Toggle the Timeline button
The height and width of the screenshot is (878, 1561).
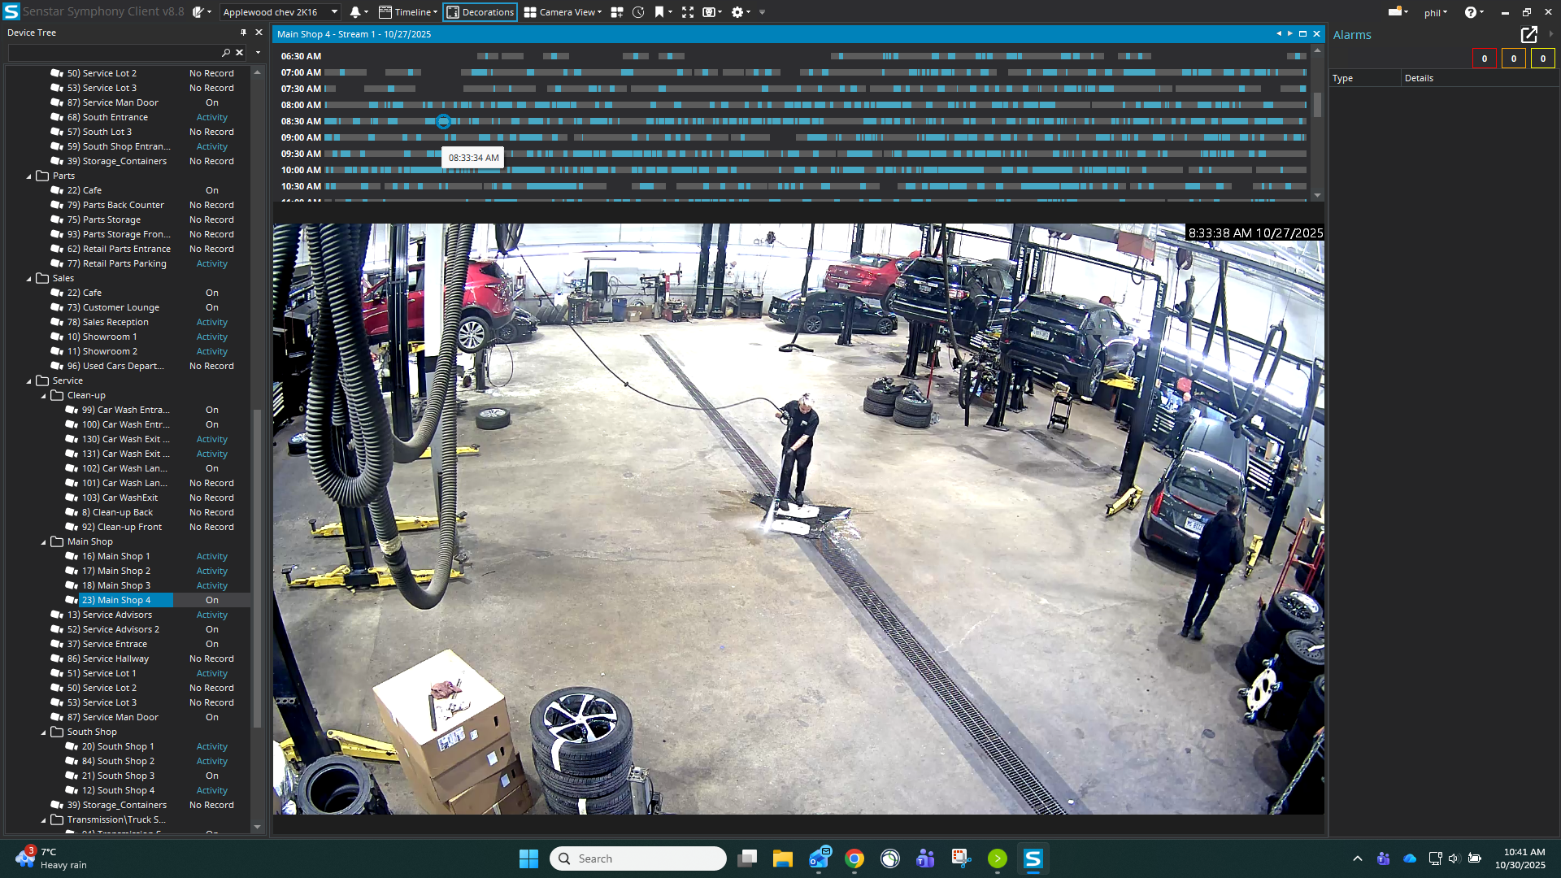click(409, 12)
